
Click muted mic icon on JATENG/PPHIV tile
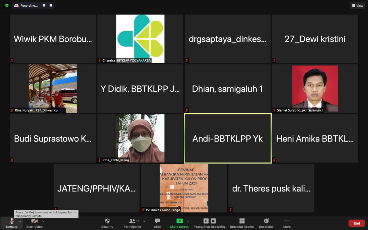tap(56, 210)
